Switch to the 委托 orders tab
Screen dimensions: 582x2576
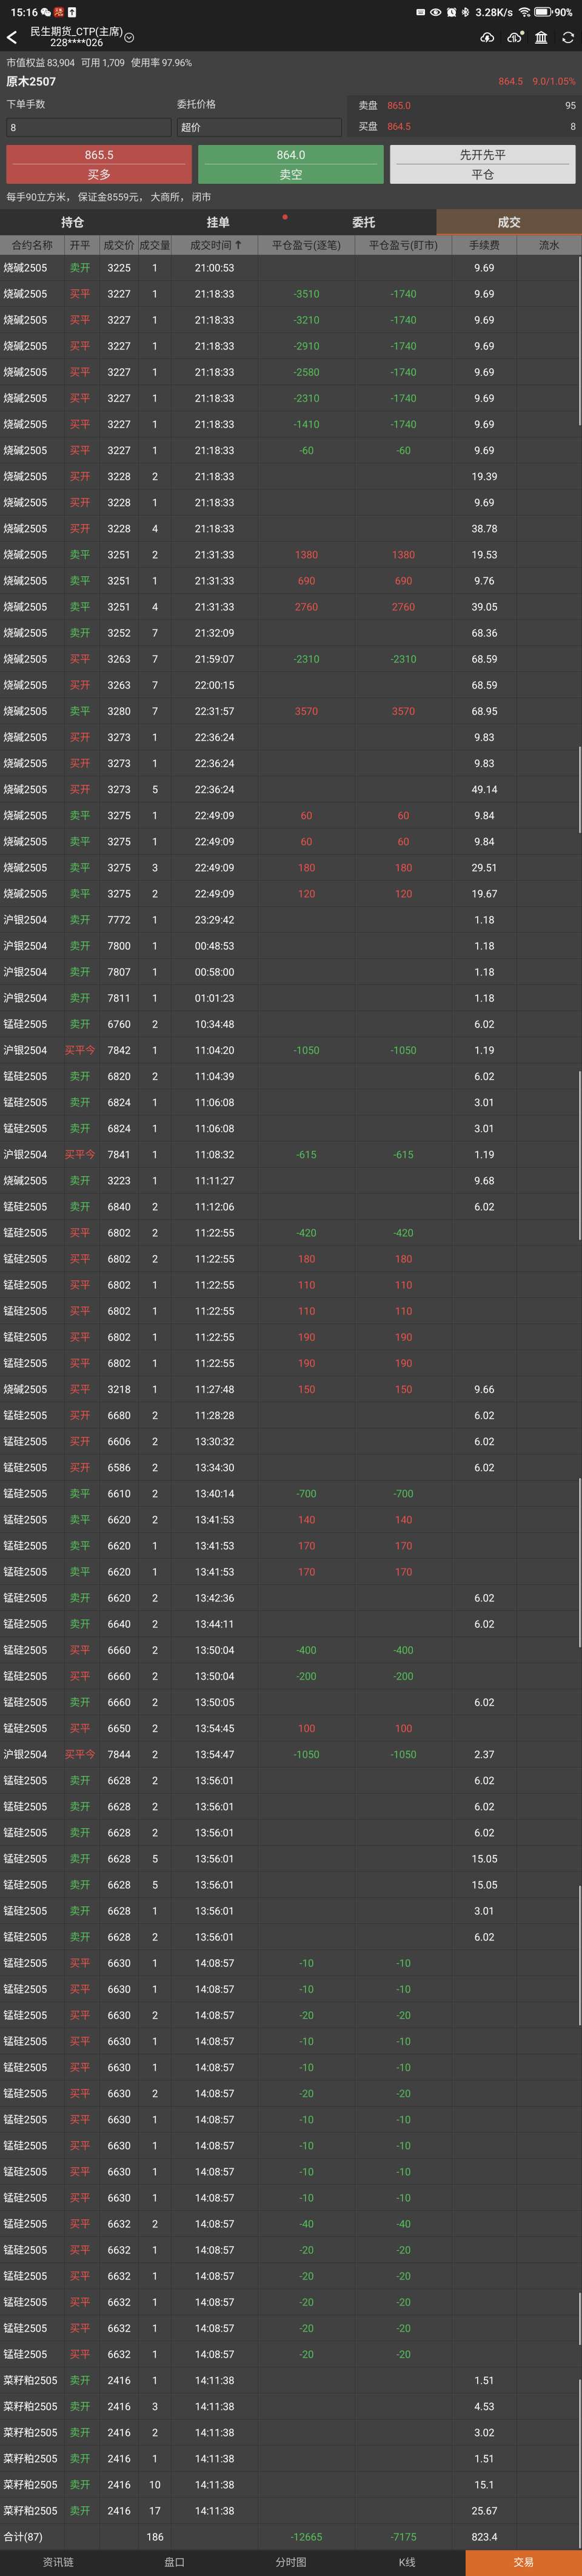(363, 222)
